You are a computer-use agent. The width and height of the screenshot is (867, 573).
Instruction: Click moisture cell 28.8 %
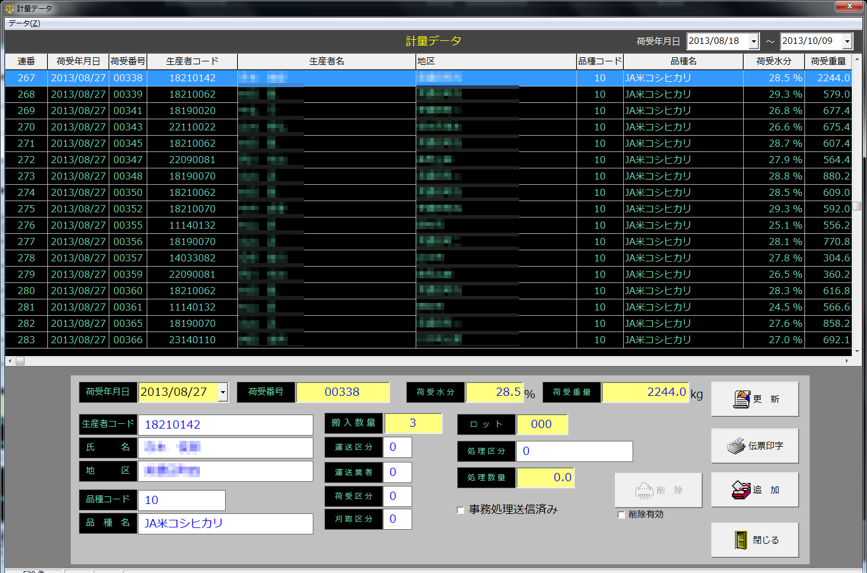[x=773, y=176]
